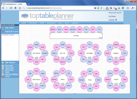
Task: Click Edit on the Sienna table
Action: click(x=62, y=83)
